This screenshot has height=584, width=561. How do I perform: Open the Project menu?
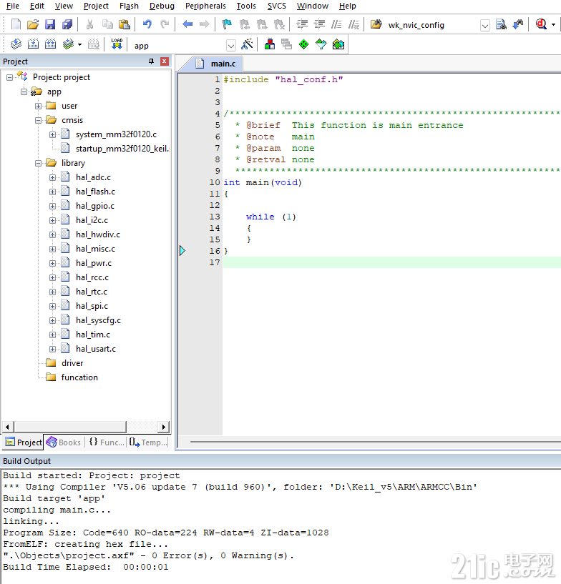click(96, 6)
